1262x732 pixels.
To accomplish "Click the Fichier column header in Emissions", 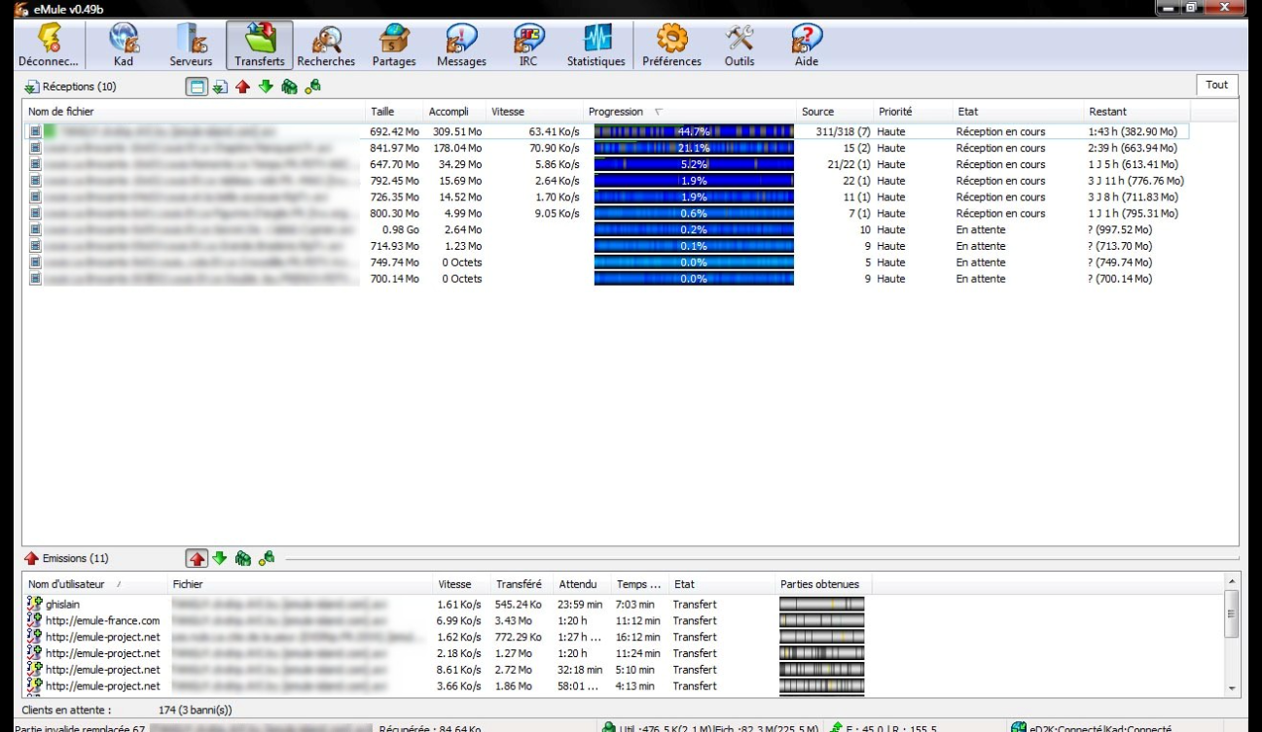I will 300,584.
